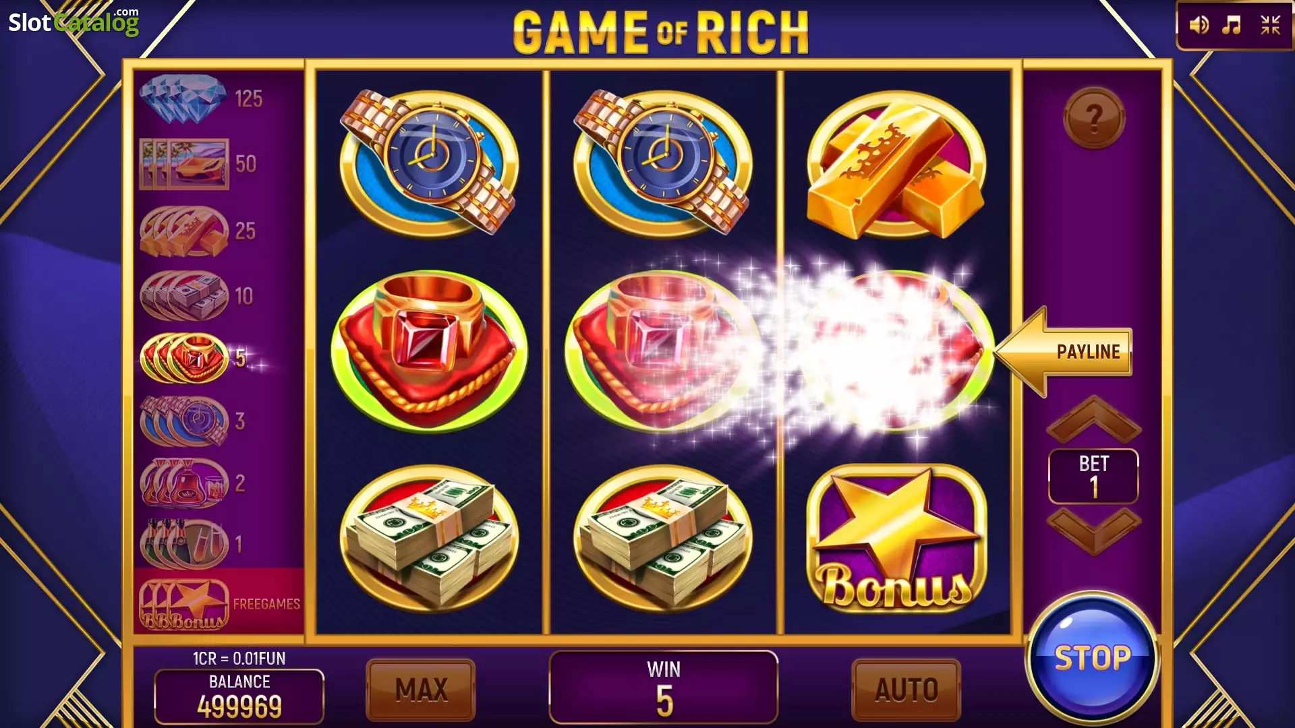Viewport: 1295px width, 728px height.
Task: Increase bet with the up chevron
Action: [x=1093, y=419]
